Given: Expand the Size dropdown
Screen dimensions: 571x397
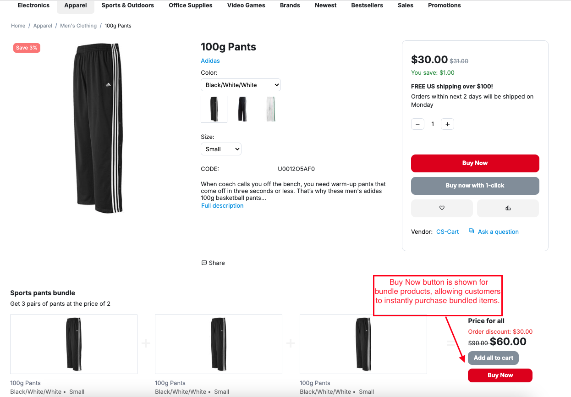Looking at the screenshot, I should pyautogui.click(x=221, y=149).
